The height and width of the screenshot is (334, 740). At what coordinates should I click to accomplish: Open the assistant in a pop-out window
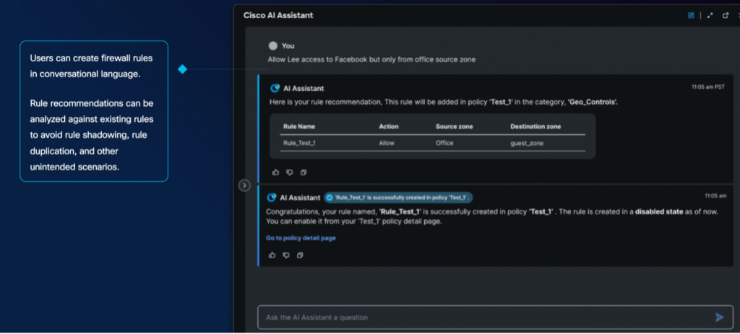pyautogui.click(x=726, y=15)
